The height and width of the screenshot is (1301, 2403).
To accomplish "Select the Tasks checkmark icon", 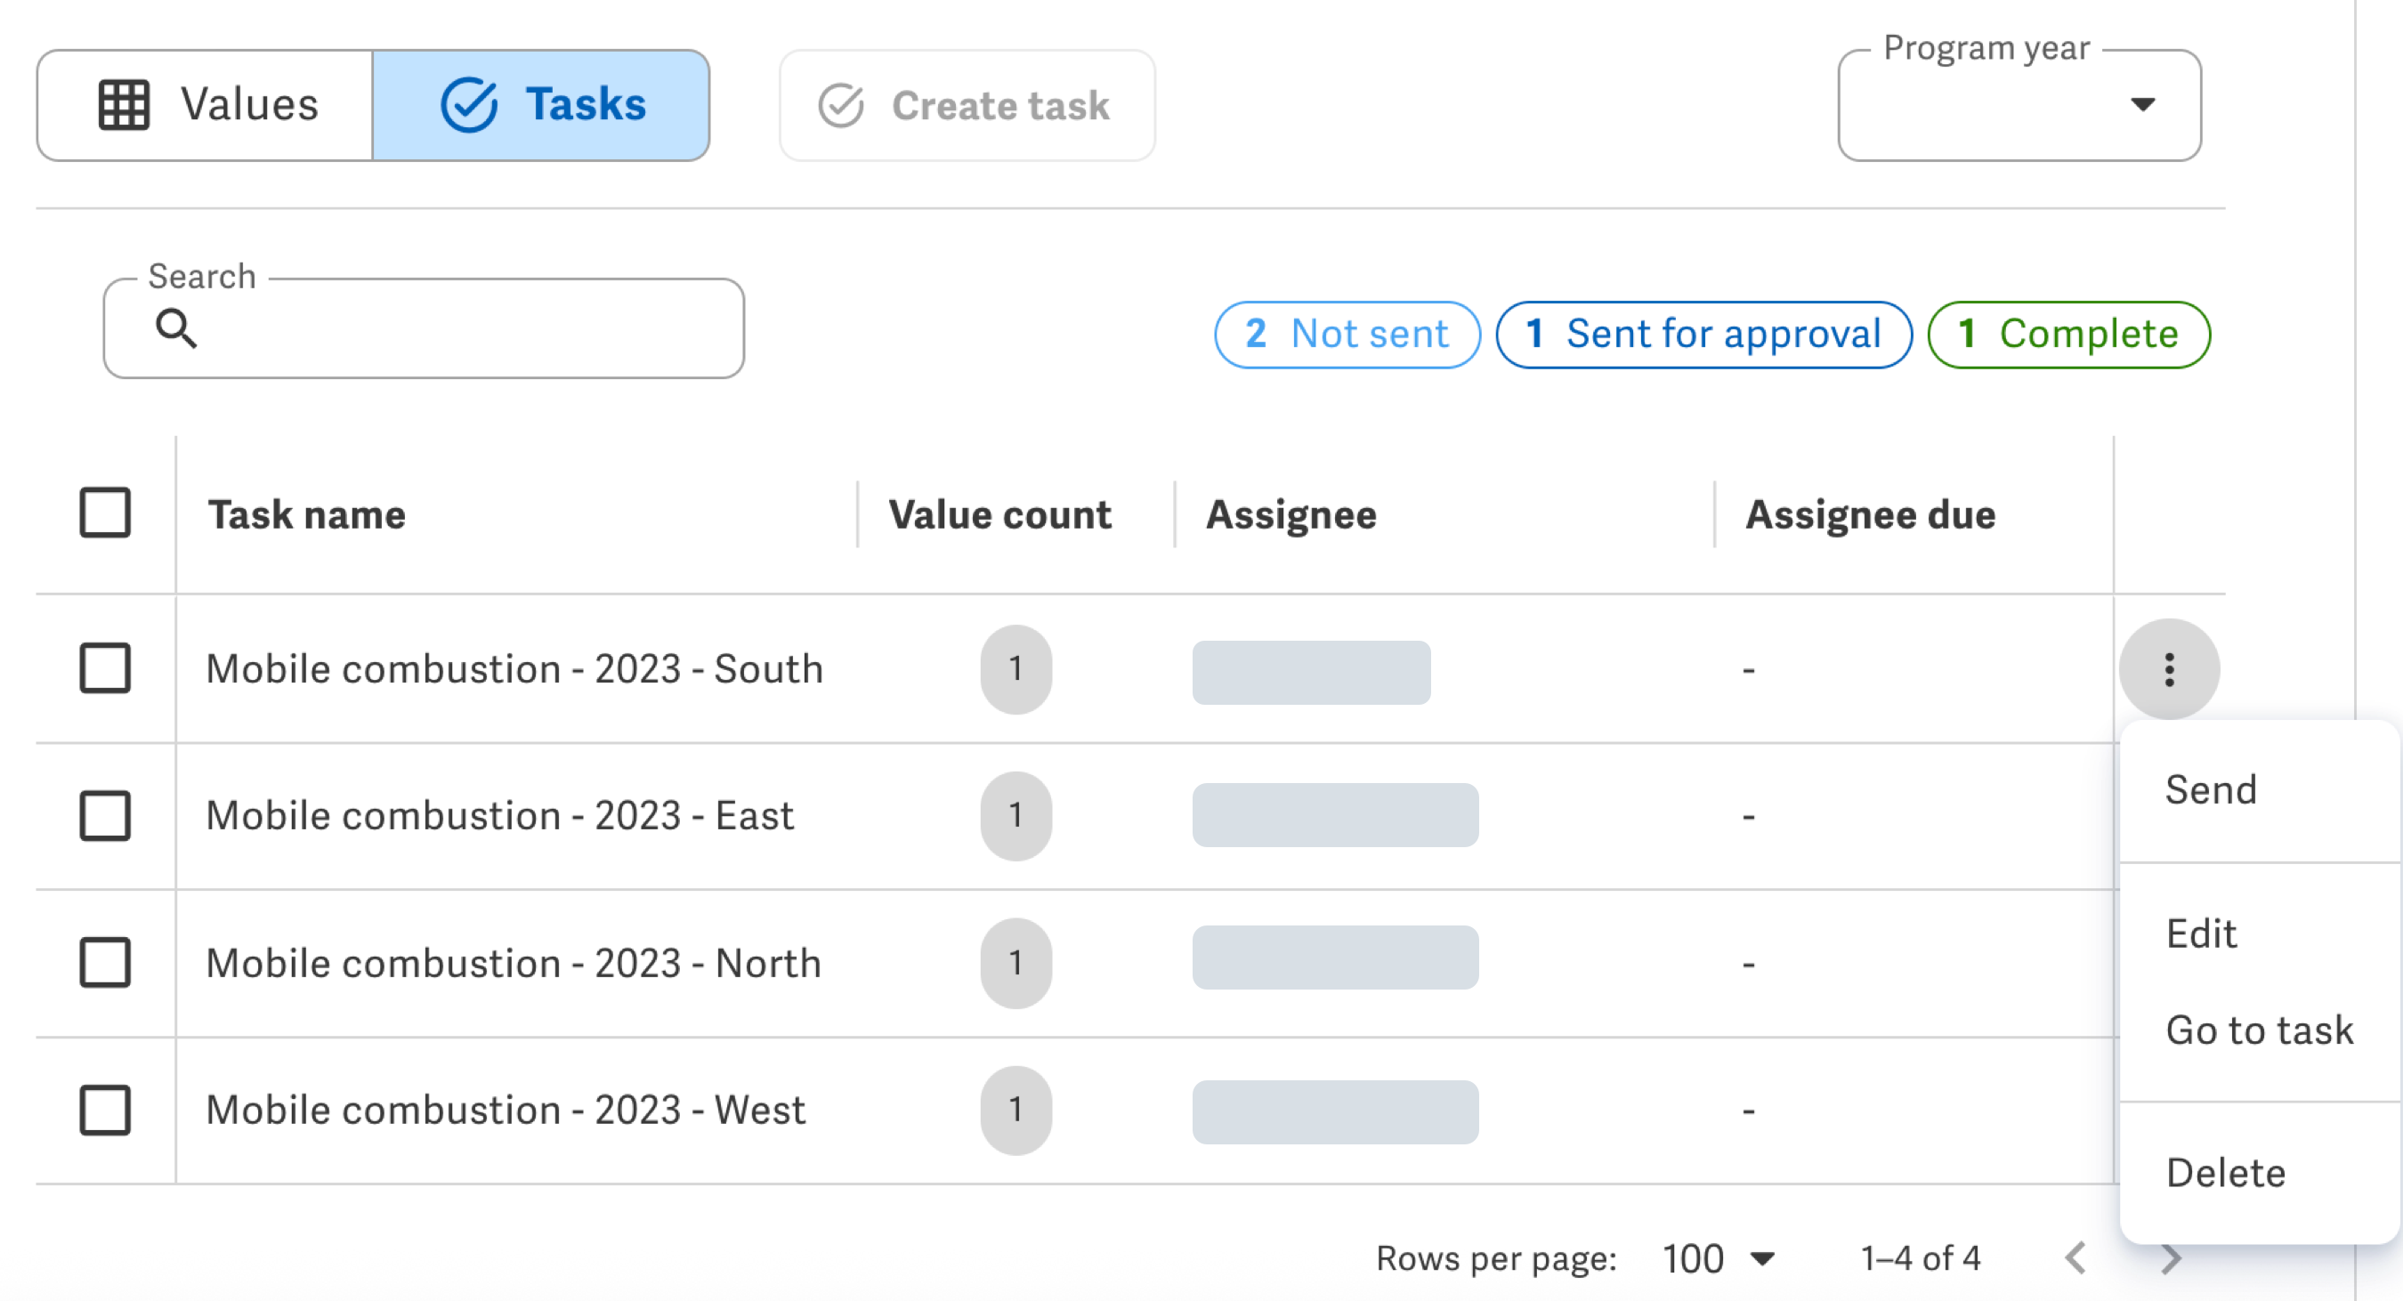I will tap(469, 104).
